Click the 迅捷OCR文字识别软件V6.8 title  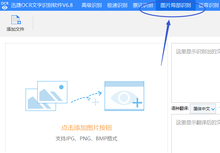tap(42, 5)
